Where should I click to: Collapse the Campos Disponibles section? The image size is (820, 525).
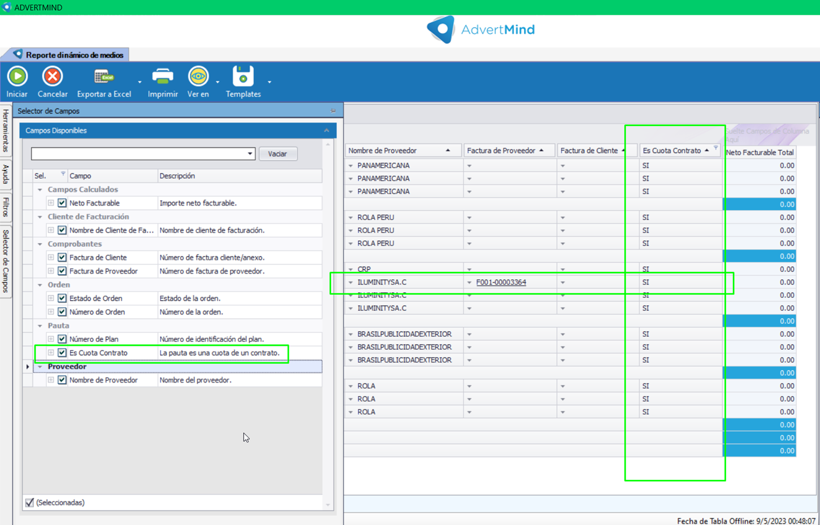click(x=326, y=131)
